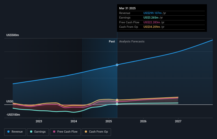Click the blue Revenue data point marker
Screen dimensions: 217x139
tap(117, 65)
